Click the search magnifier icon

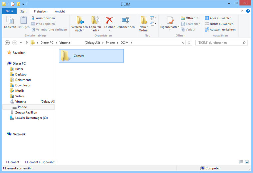pos(244,43)
